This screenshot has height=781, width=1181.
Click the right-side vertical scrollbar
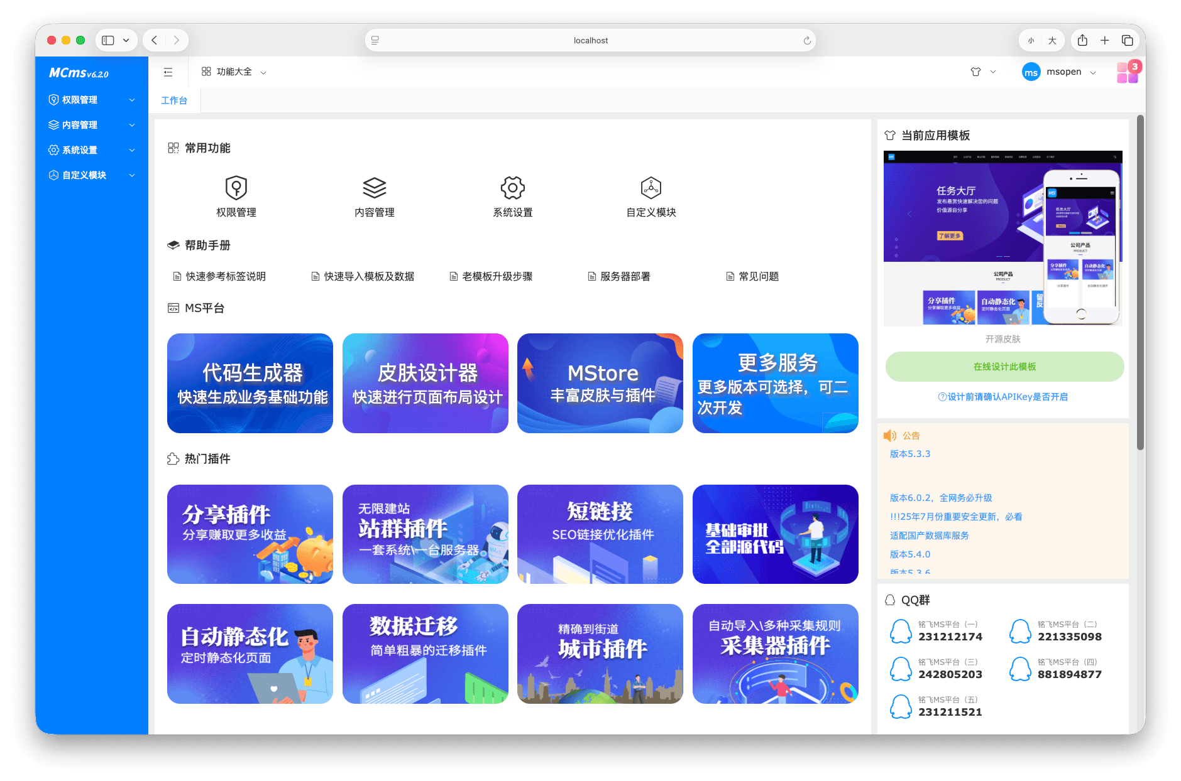tap(1140, 283)
